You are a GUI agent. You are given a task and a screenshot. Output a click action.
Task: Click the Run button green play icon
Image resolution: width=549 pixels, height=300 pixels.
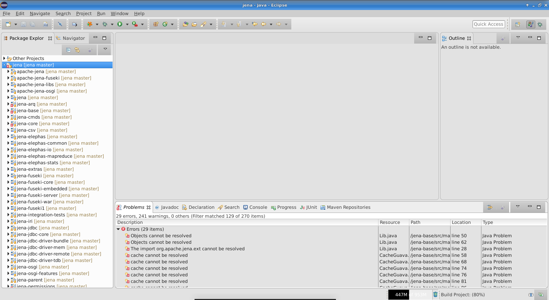[120, 24]
